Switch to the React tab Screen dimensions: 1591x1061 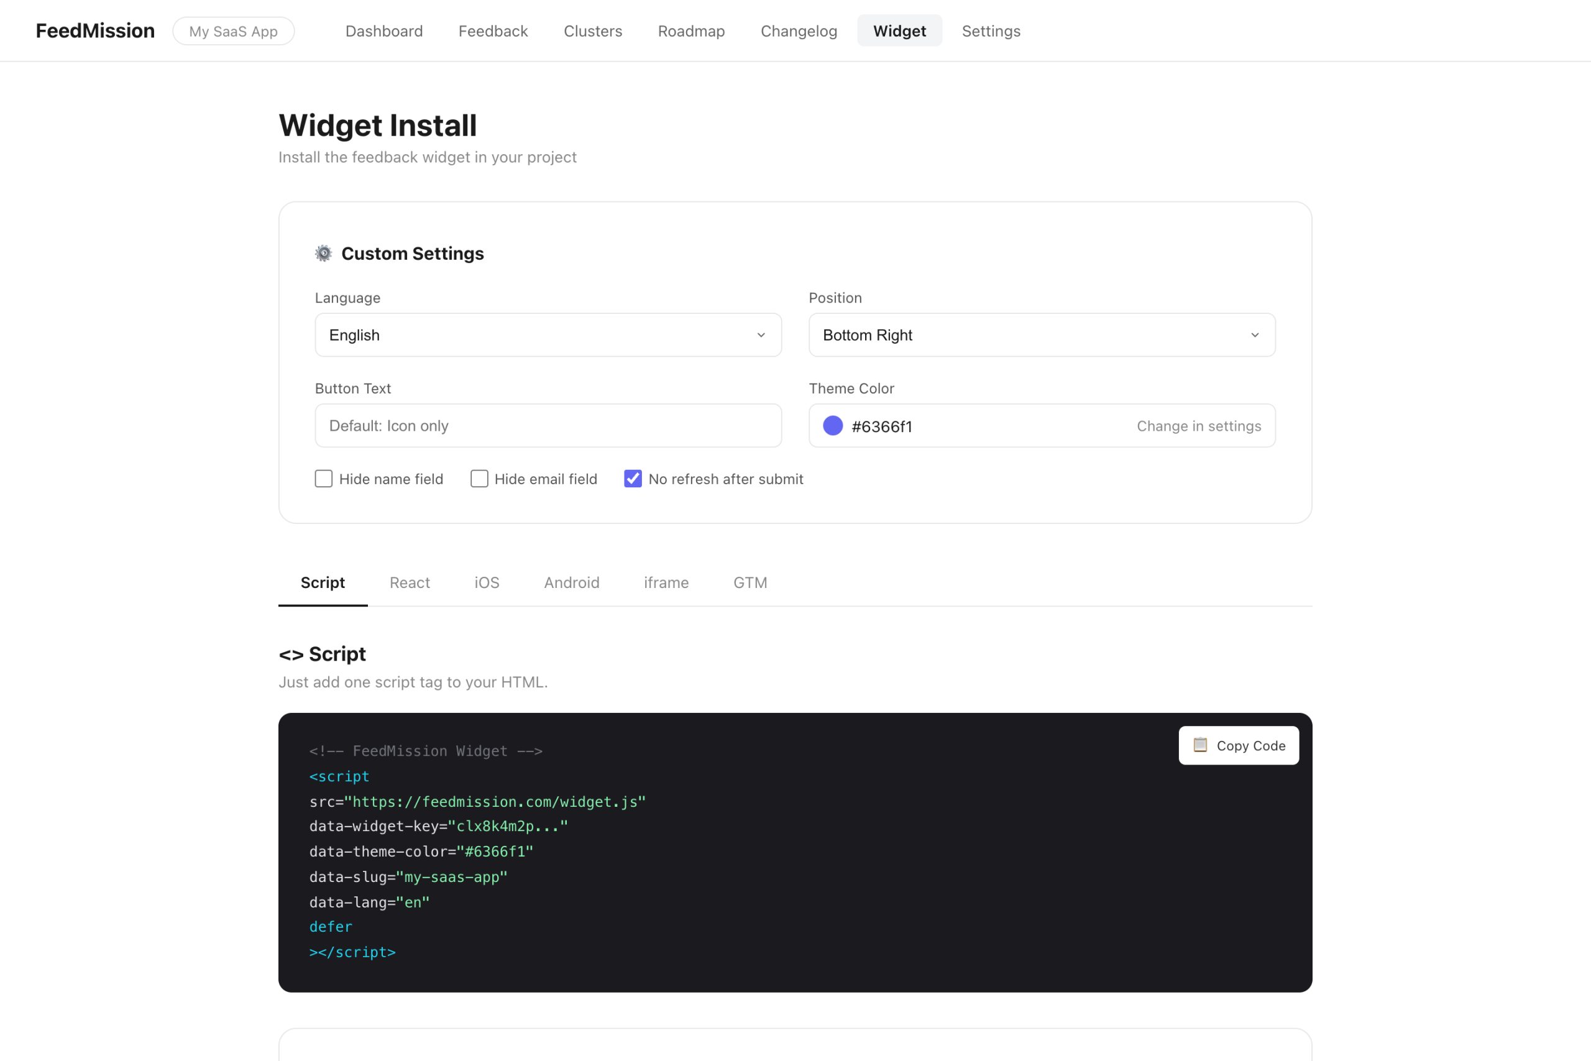(410, 582)
